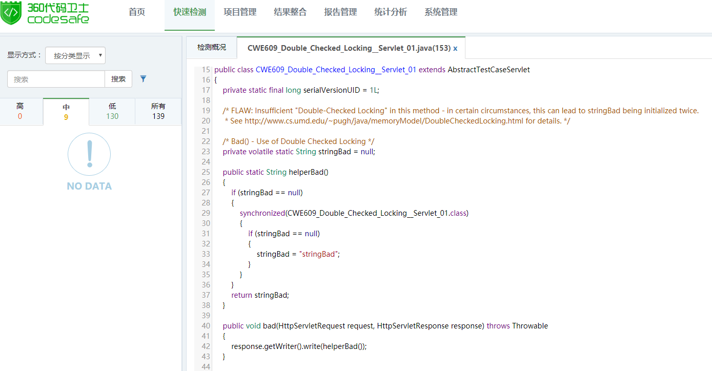
Task: Click line number 27 in gutter
Action: tap(206, 193)
